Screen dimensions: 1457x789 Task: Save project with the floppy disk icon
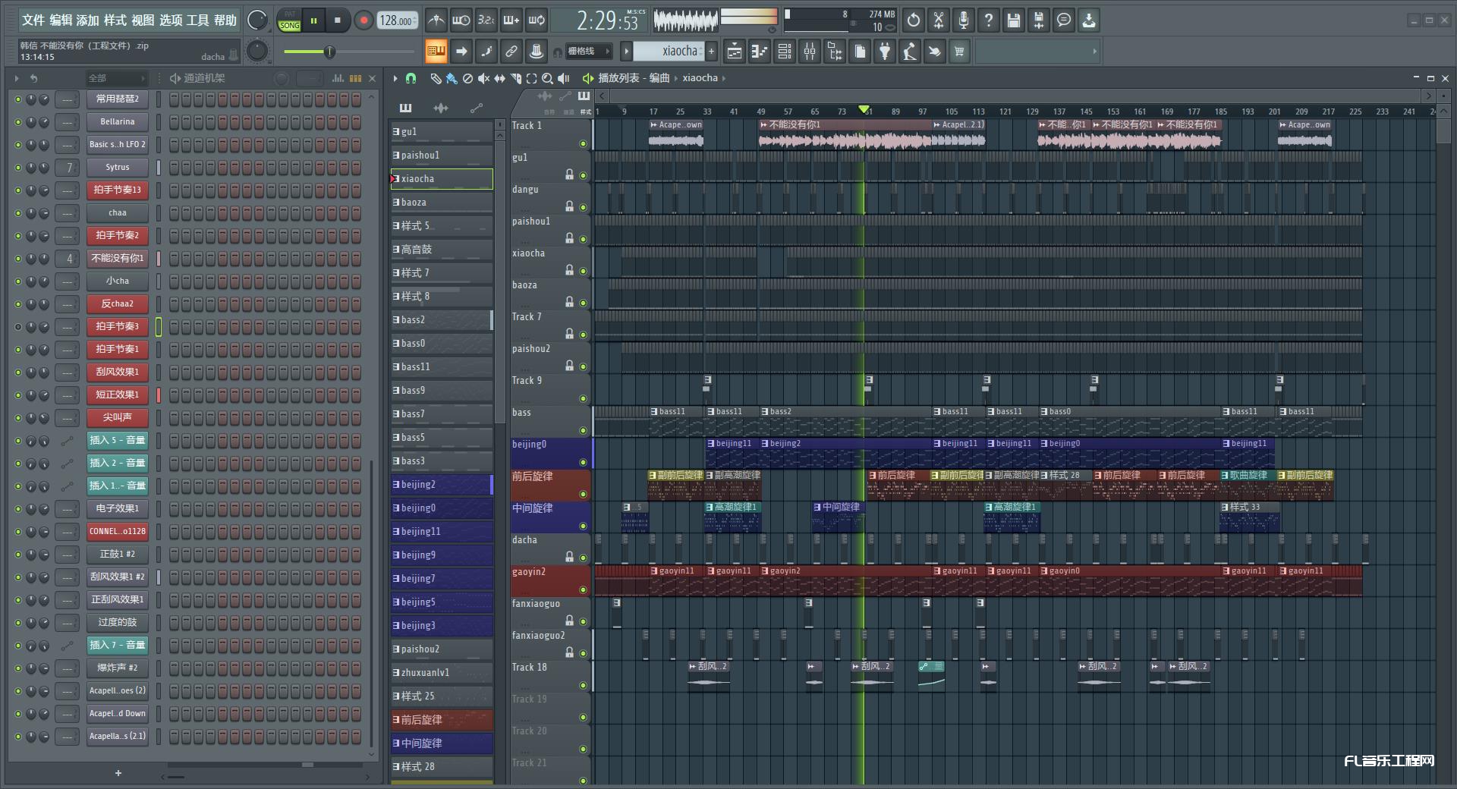(1014, 20)
